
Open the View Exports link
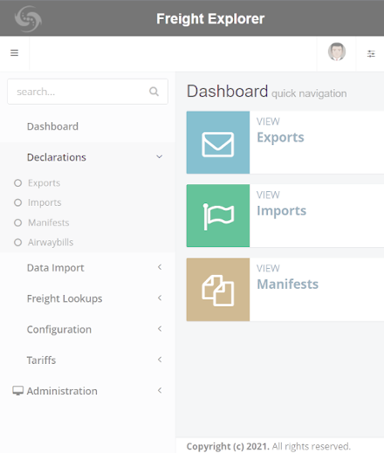[x=280, y=137]
